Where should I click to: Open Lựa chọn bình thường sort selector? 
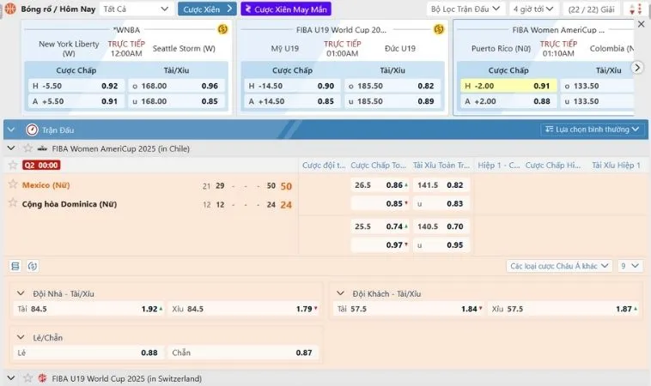(593, 130)
